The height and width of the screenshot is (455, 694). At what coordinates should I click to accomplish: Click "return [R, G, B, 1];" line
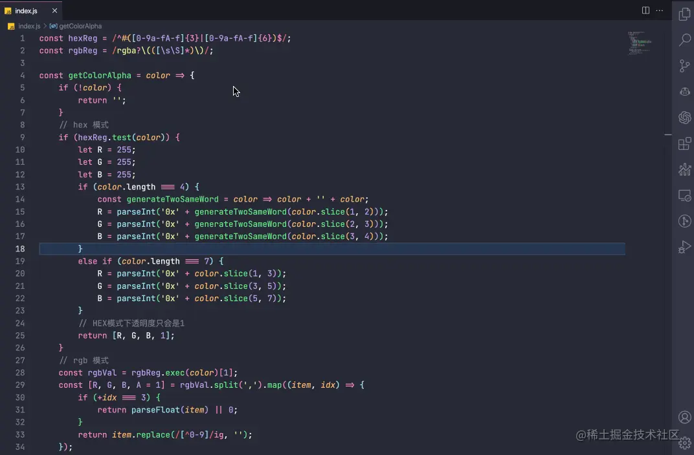pyautogui.click(x=126, y=335)
